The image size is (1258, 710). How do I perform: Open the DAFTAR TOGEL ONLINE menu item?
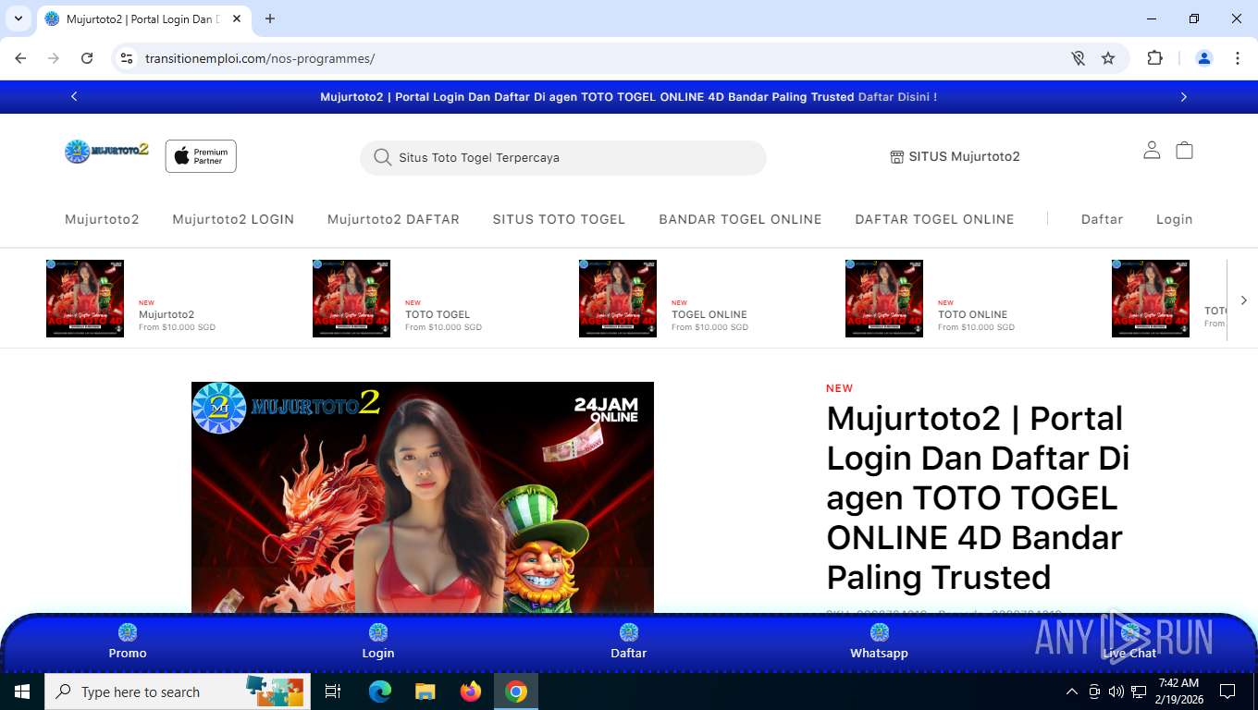(x=934, y=219)
